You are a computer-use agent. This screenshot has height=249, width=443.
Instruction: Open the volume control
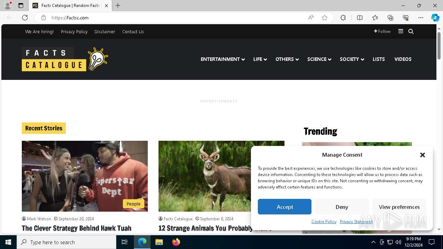pos(398,242)
